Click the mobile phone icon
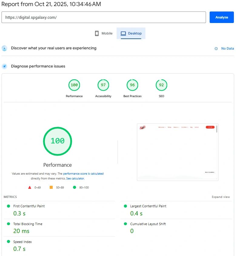 (97, 33)
